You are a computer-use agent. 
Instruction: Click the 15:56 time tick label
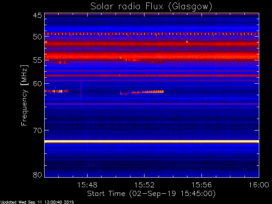click(201, 185)
